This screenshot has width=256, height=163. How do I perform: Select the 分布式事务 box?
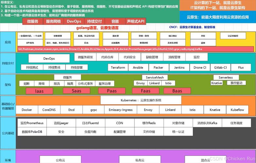point(85,83)
